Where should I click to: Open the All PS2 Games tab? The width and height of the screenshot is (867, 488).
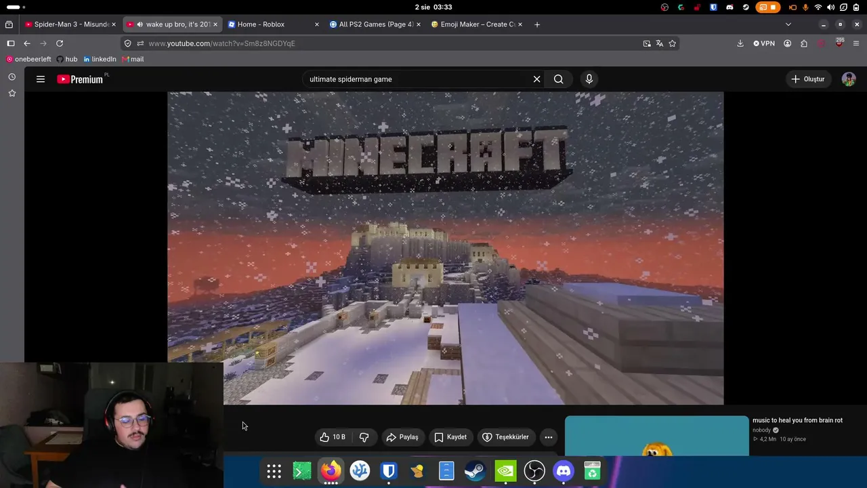[x=376, y=24]
